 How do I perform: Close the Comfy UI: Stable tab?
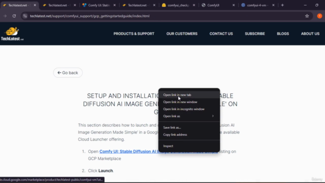(114, 5)
